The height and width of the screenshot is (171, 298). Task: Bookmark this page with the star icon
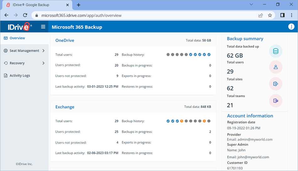(x=270, y=15)
